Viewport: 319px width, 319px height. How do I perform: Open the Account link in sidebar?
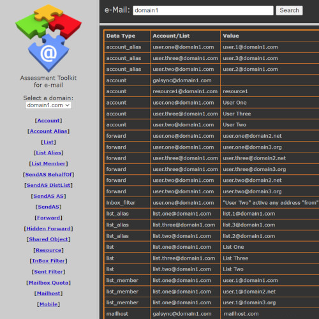[x=48, y=121]
